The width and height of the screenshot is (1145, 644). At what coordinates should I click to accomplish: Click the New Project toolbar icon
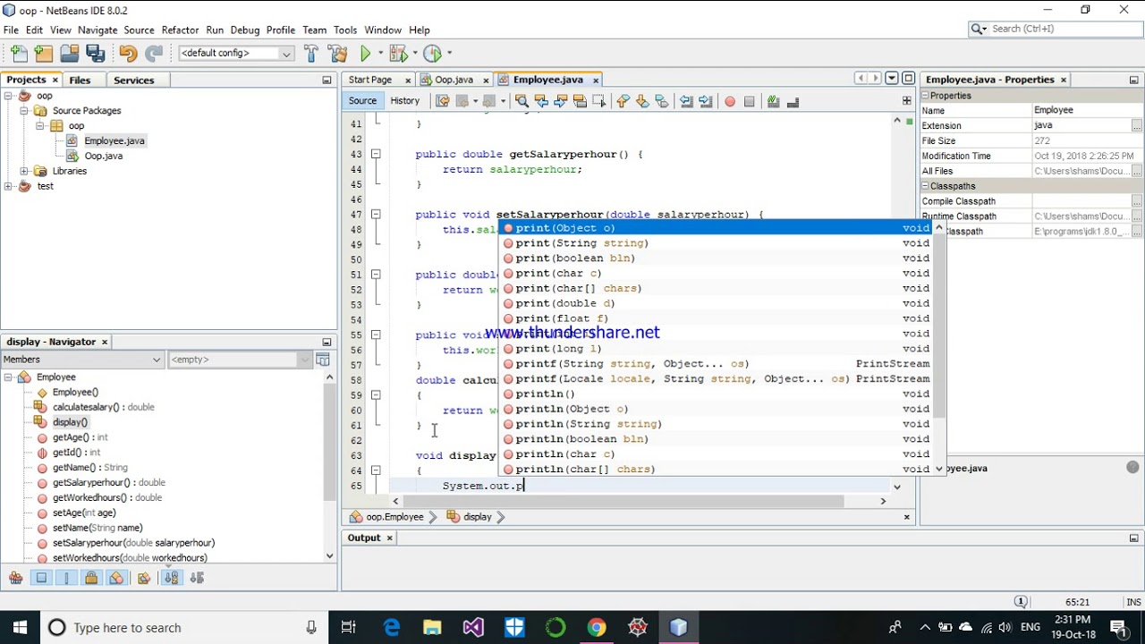pyautogui.click(x=44, y=54)
